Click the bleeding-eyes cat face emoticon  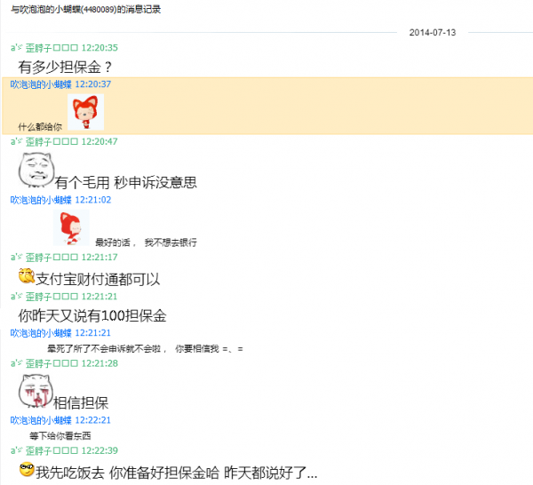click(36, 391)
